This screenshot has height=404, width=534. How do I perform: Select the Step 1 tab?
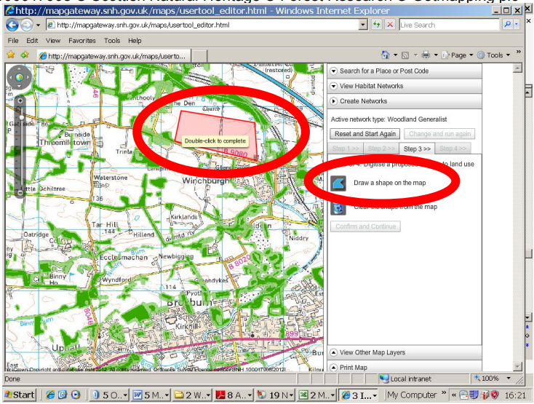point(346,148)
